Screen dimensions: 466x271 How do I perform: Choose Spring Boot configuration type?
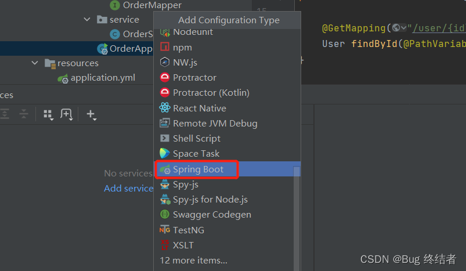click(x=227, y=169)
